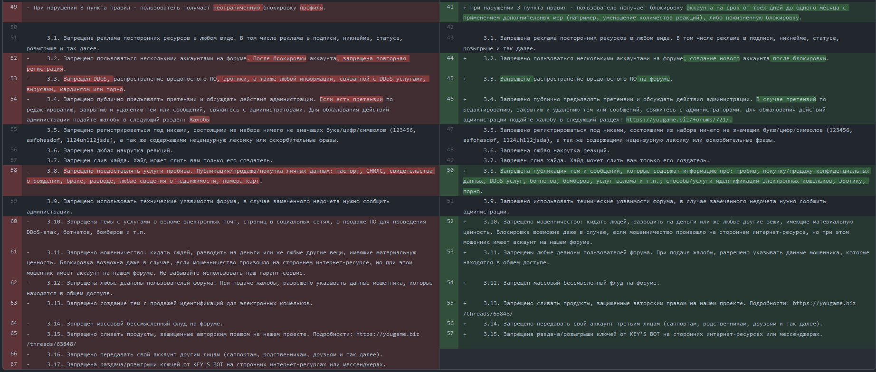876x372 pixels.
Task: Click plus marker on added rule 3.12 line
Action: [465, 283]
